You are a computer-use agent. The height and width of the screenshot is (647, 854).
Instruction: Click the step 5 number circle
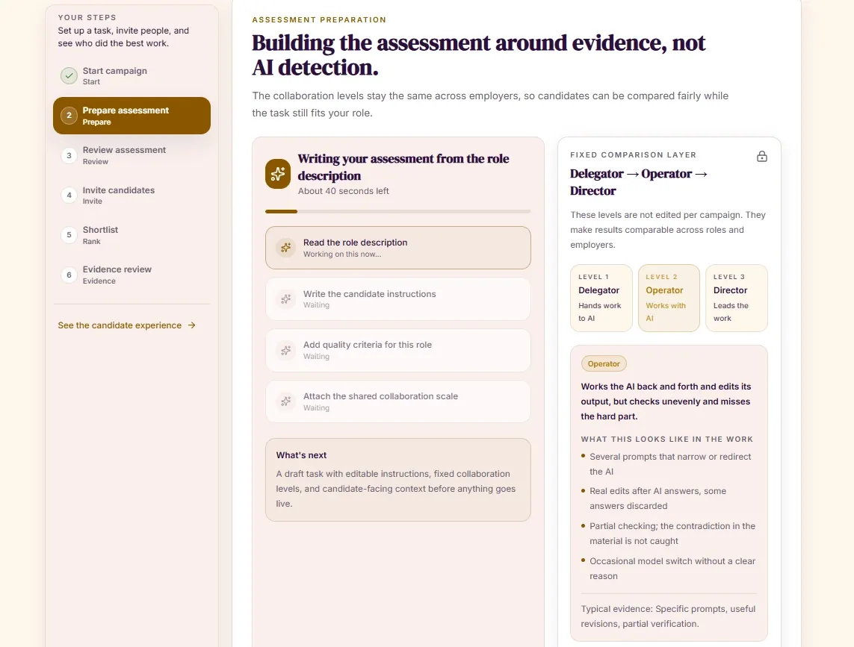click(69, 235)
